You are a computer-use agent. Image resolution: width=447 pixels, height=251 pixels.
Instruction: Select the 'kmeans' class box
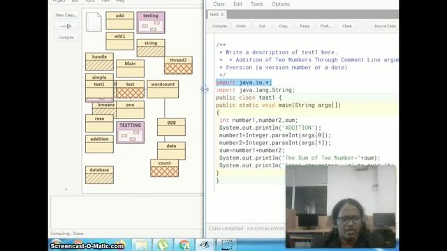click(x=104, y=107)
